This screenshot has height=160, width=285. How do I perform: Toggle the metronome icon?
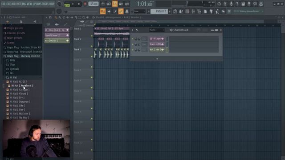[103, 4]
